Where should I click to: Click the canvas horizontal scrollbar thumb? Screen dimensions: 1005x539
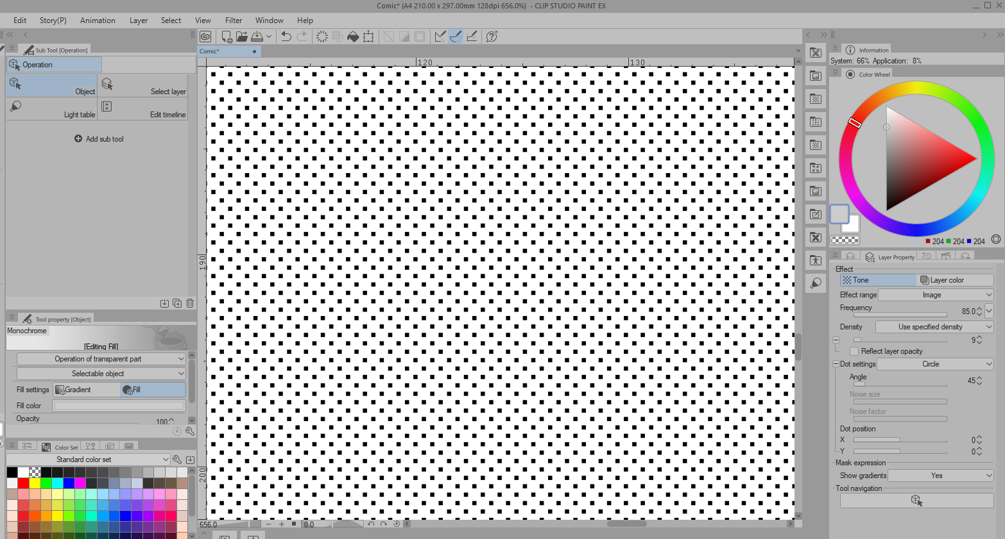(626, 524)
